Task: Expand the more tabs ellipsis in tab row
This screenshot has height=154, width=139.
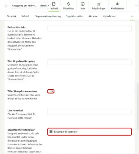Action: click(132, 16)
